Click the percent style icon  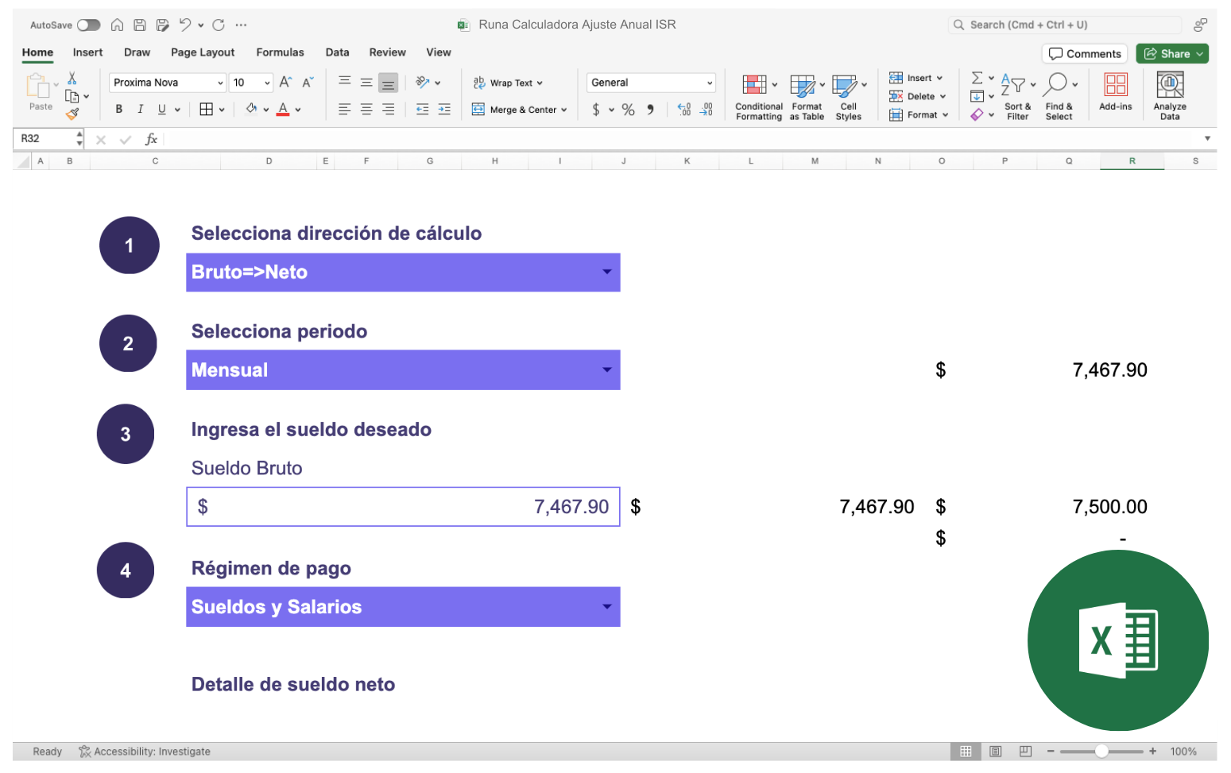(629, 110)
